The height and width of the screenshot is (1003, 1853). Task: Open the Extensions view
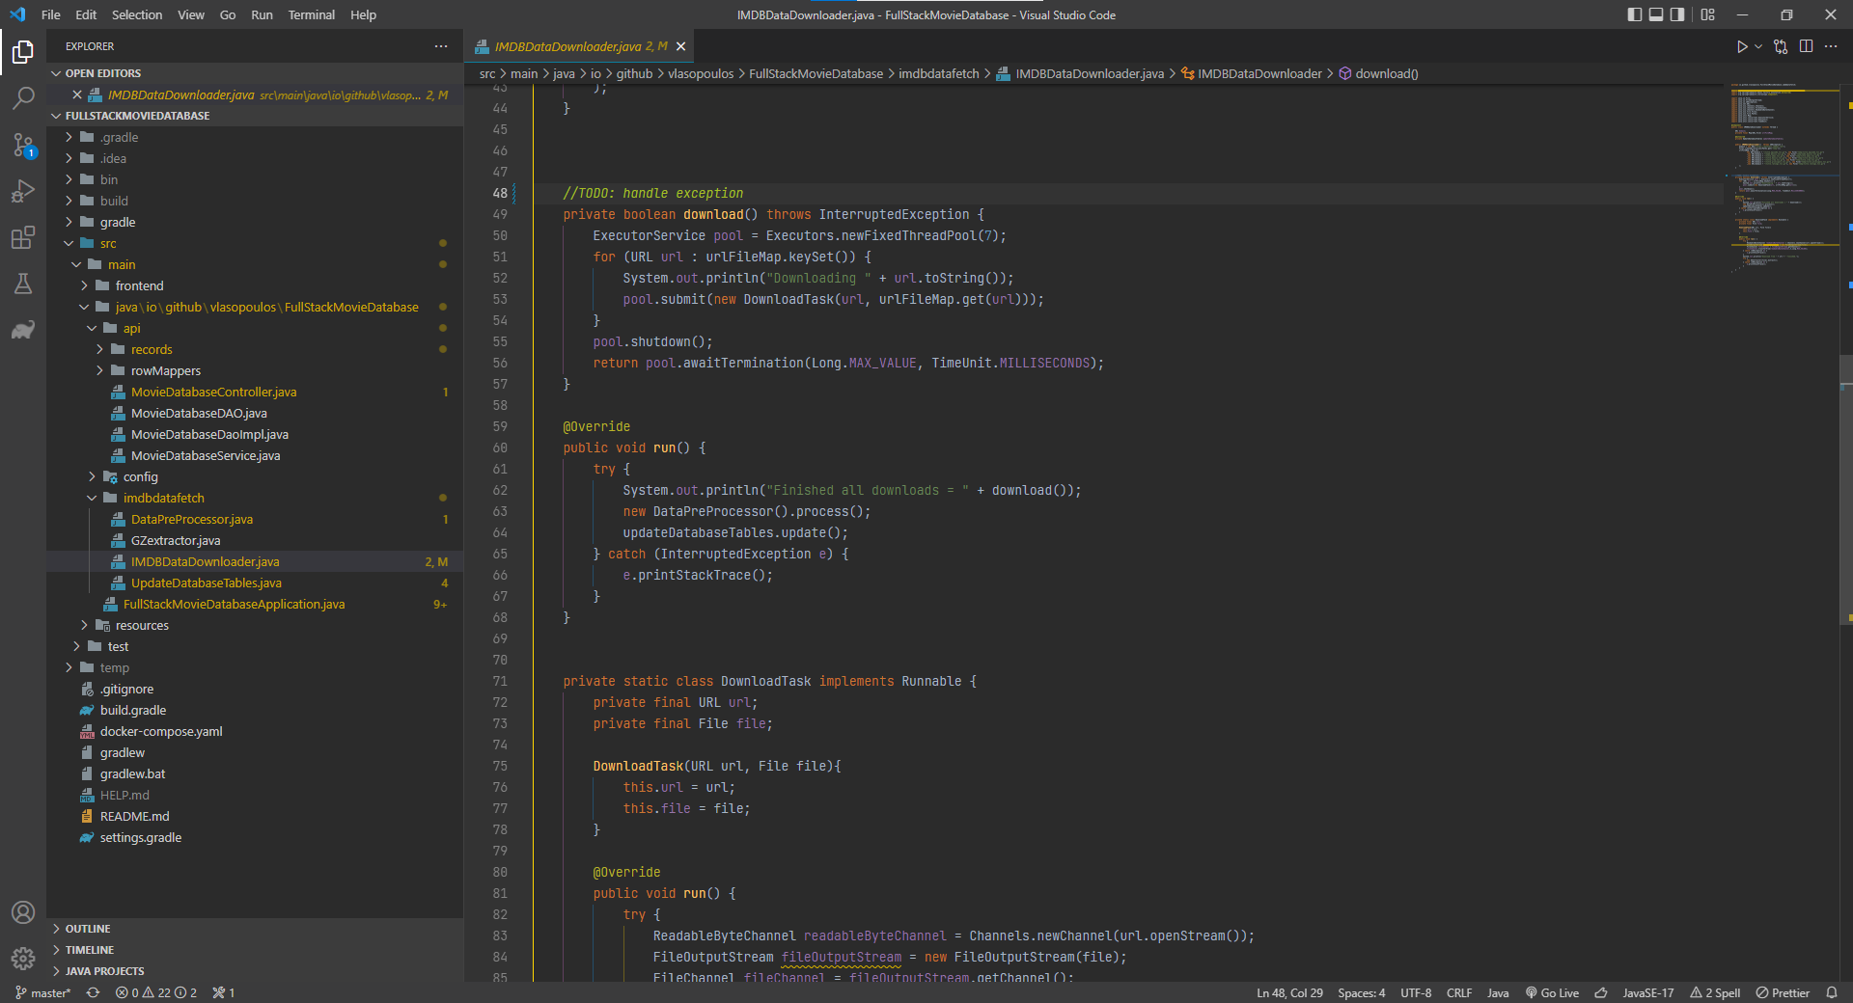(23, 237)
